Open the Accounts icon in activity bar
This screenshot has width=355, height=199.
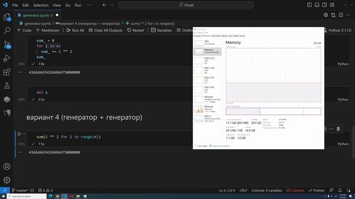coord(7,166)
